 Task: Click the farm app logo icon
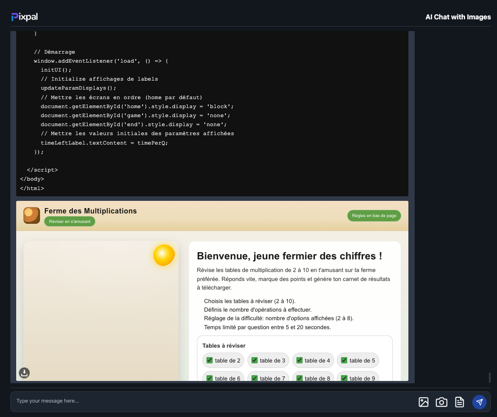click(31, 215)
